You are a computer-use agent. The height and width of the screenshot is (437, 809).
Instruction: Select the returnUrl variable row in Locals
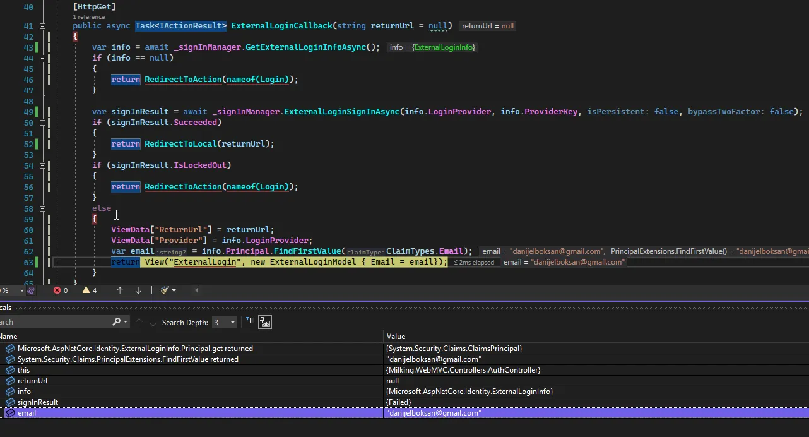32,381
